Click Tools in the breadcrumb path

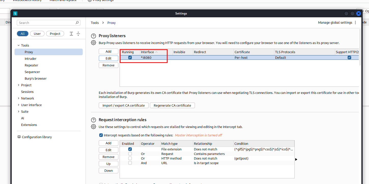click(95, 23)
